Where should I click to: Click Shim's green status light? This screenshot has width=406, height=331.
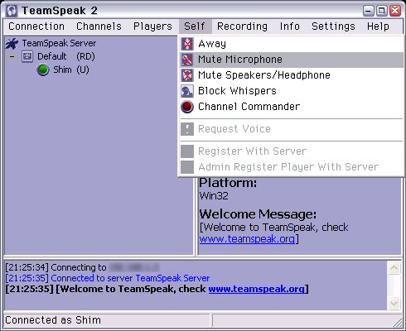(43, 70)
